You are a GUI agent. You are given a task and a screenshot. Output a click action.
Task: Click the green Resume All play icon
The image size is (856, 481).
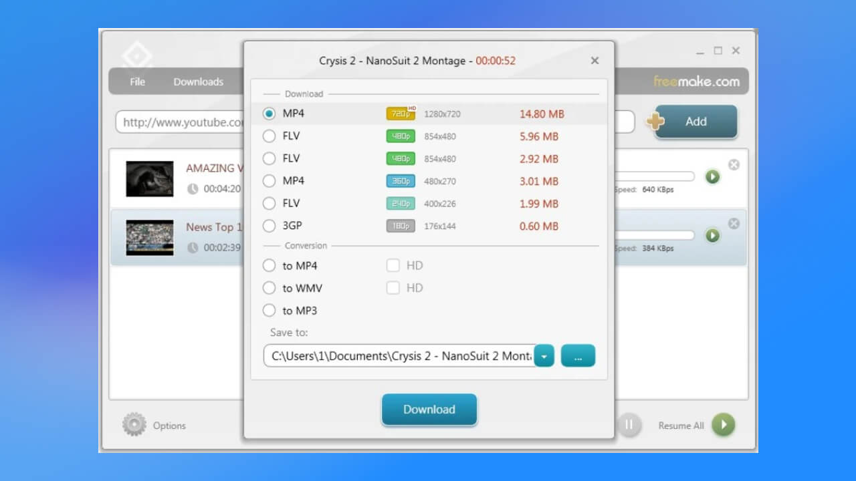723,425
